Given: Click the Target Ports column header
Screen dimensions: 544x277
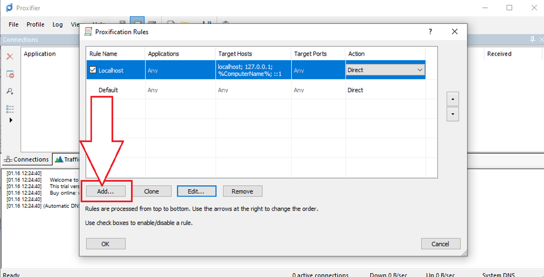Looking at the screenshot, I should pos(318,54).
